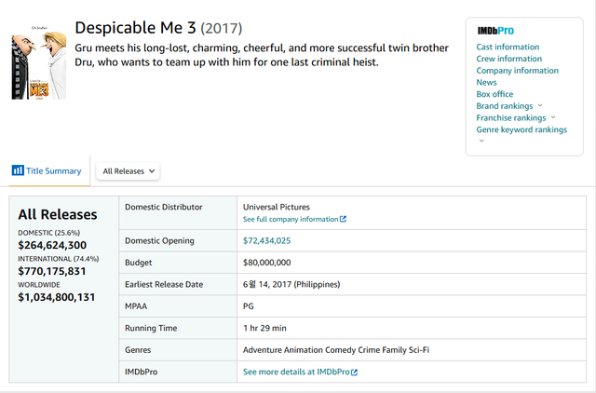Open Company information in IMDbPro panel
The width and height of the screenshot is (596, 393).
tap(518, 71)
